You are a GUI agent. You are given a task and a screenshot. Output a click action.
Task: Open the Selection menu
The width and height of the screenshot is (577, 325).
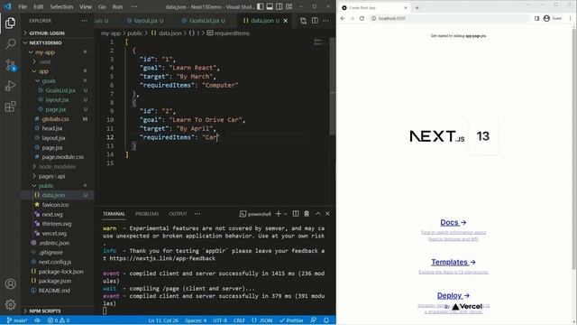[x=61, y=6]
